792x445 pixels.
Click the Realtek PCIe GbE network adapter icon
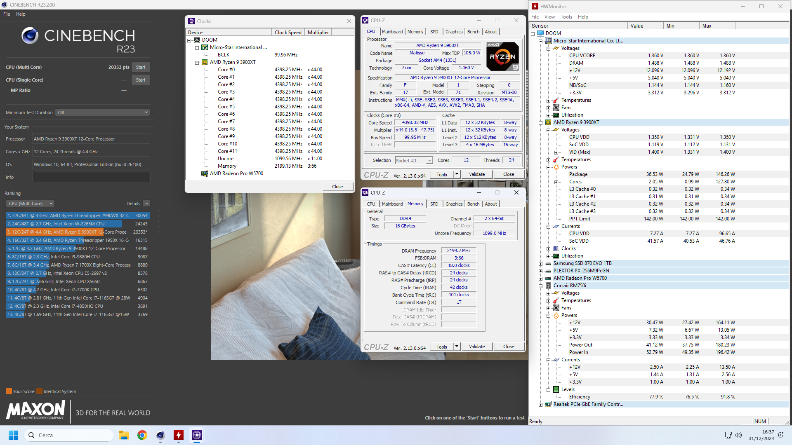[x=548, y=404]
